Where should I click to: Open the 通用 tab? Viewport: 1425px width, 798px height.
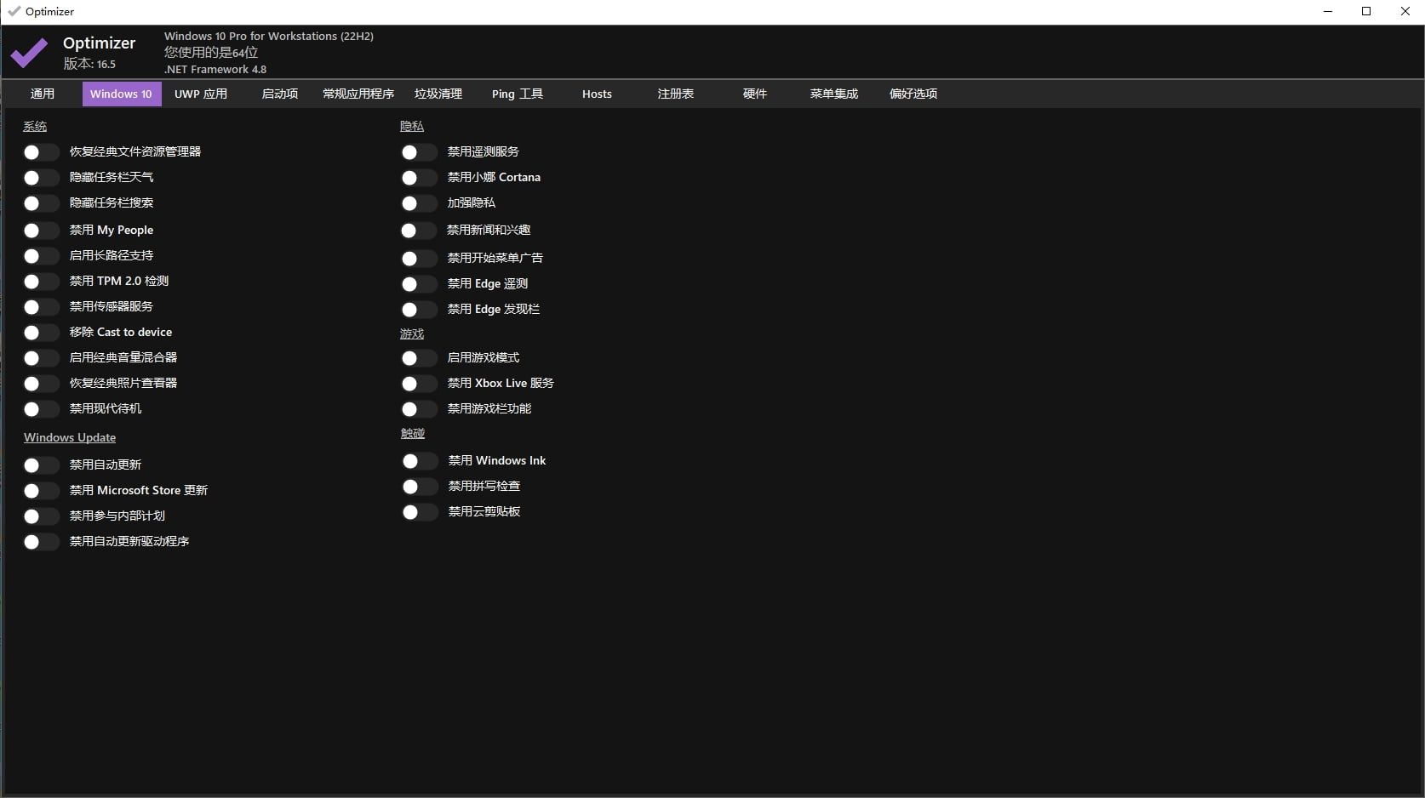click(x=43, y=94)
